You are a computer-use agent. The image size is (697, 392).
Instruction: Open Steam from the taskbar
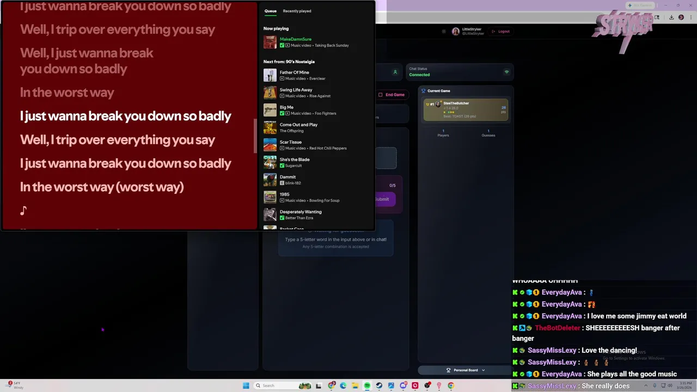(x=379, y=385)
